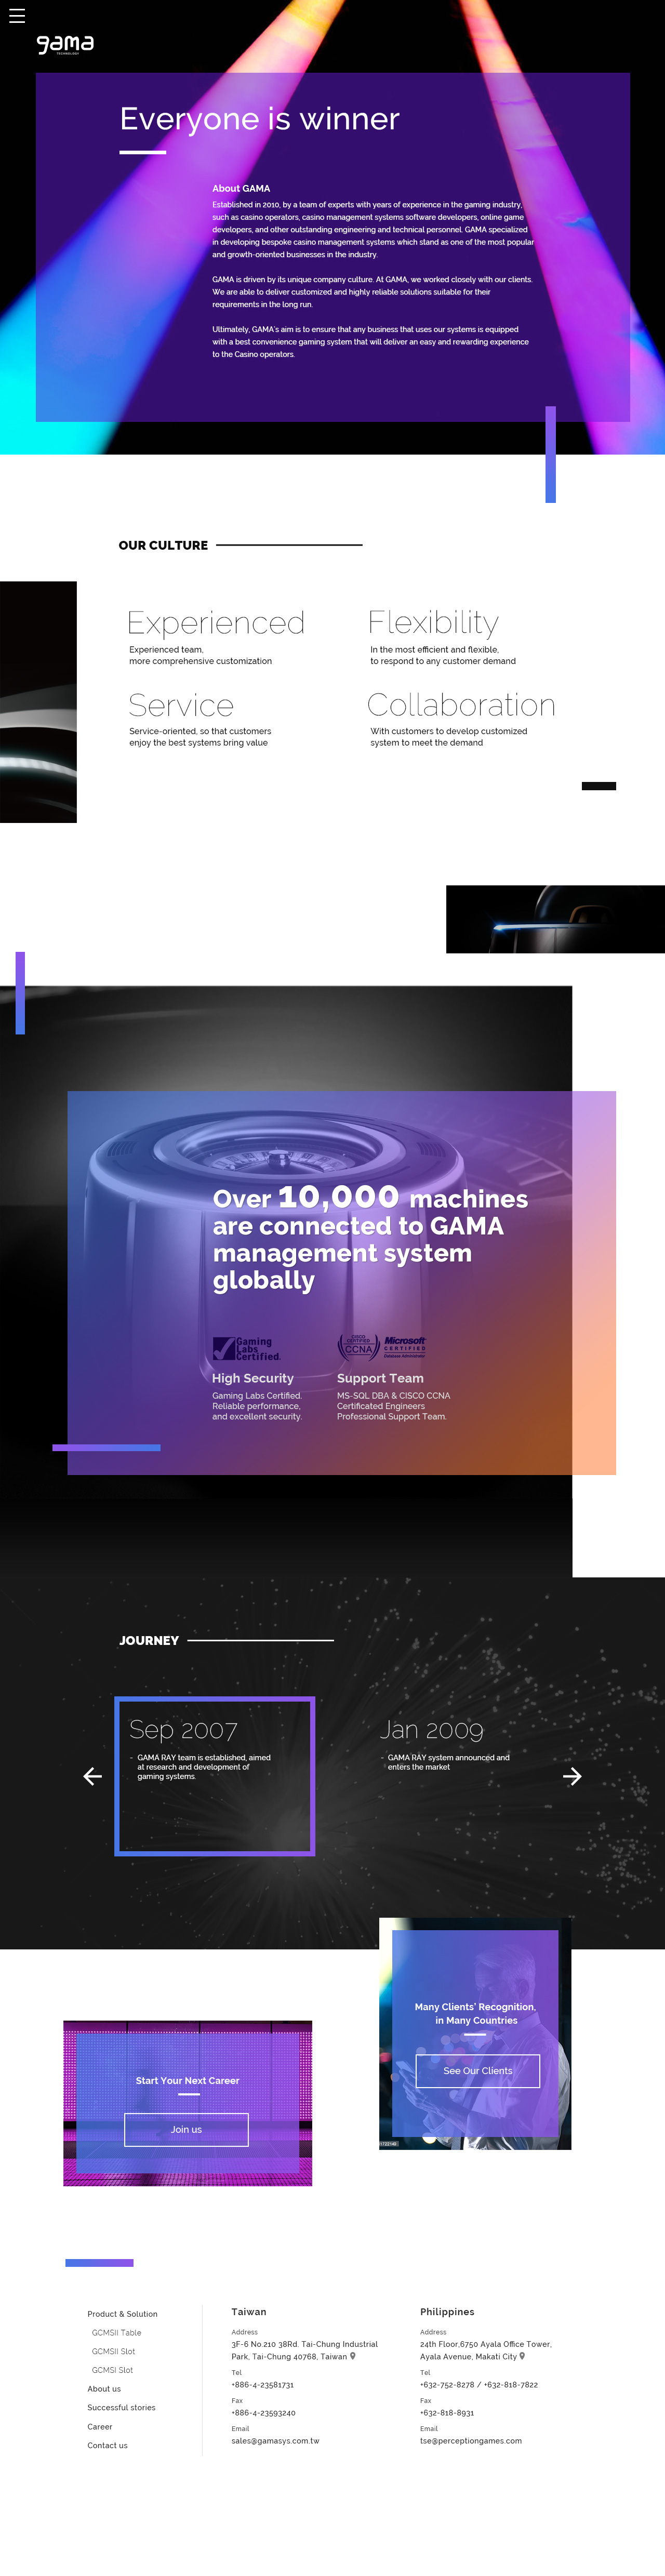The image size is (665, 2576).
Task: Click the left arrow in Journey timeline
Action: (93, 1776)
